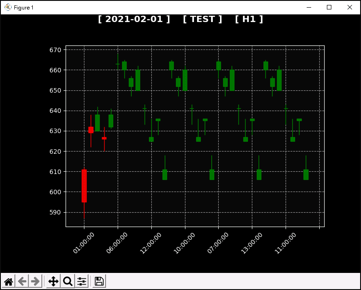The height and width of the screenshot is (290, 361).
Task: Click the 11:00:00 x-axis label
Action: pos(285,243)
